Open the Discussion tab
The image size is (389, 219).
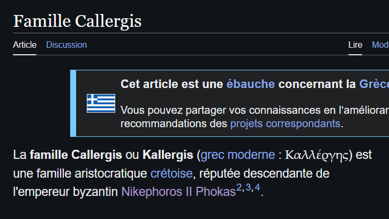[66, 45]
